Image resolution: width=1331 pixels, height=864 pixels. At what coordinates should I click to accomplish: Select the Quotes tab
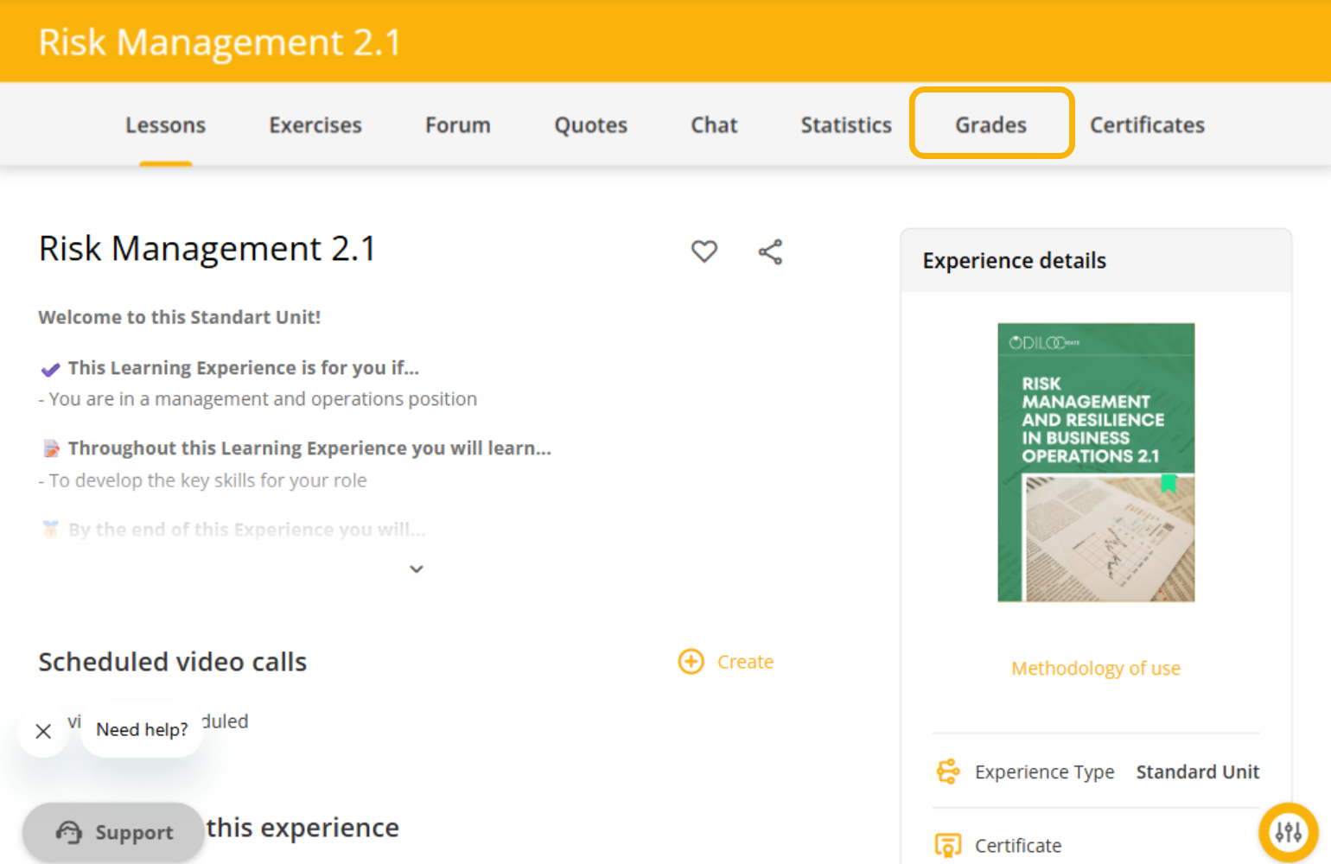pyautogui.click(x=591, y=125)
